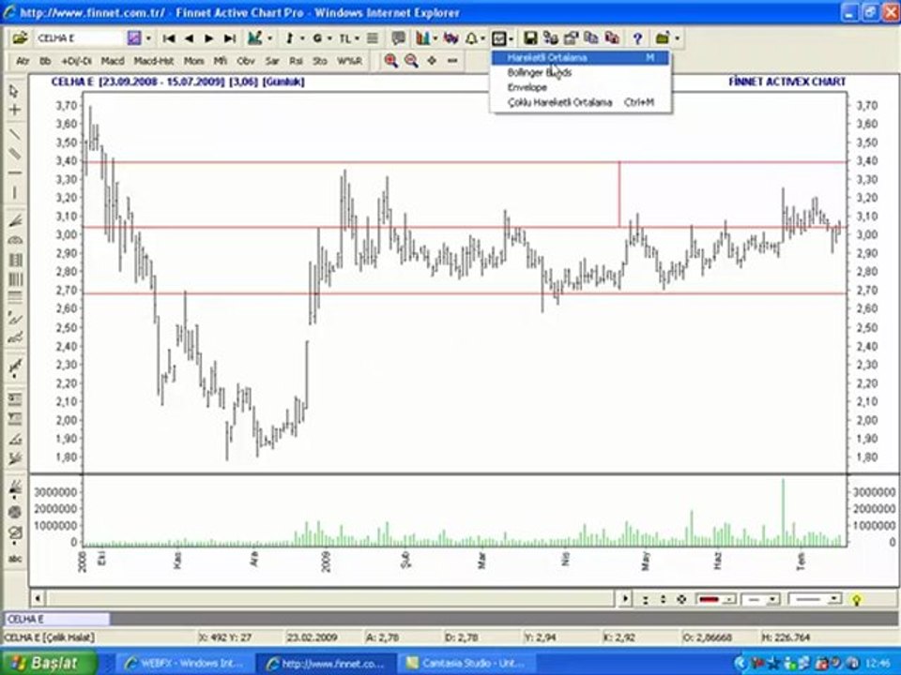Select Çoklu Hareketli Ortalama menu item
The width and height of the screenshot is (901, 675).
[x=580, y=102]
